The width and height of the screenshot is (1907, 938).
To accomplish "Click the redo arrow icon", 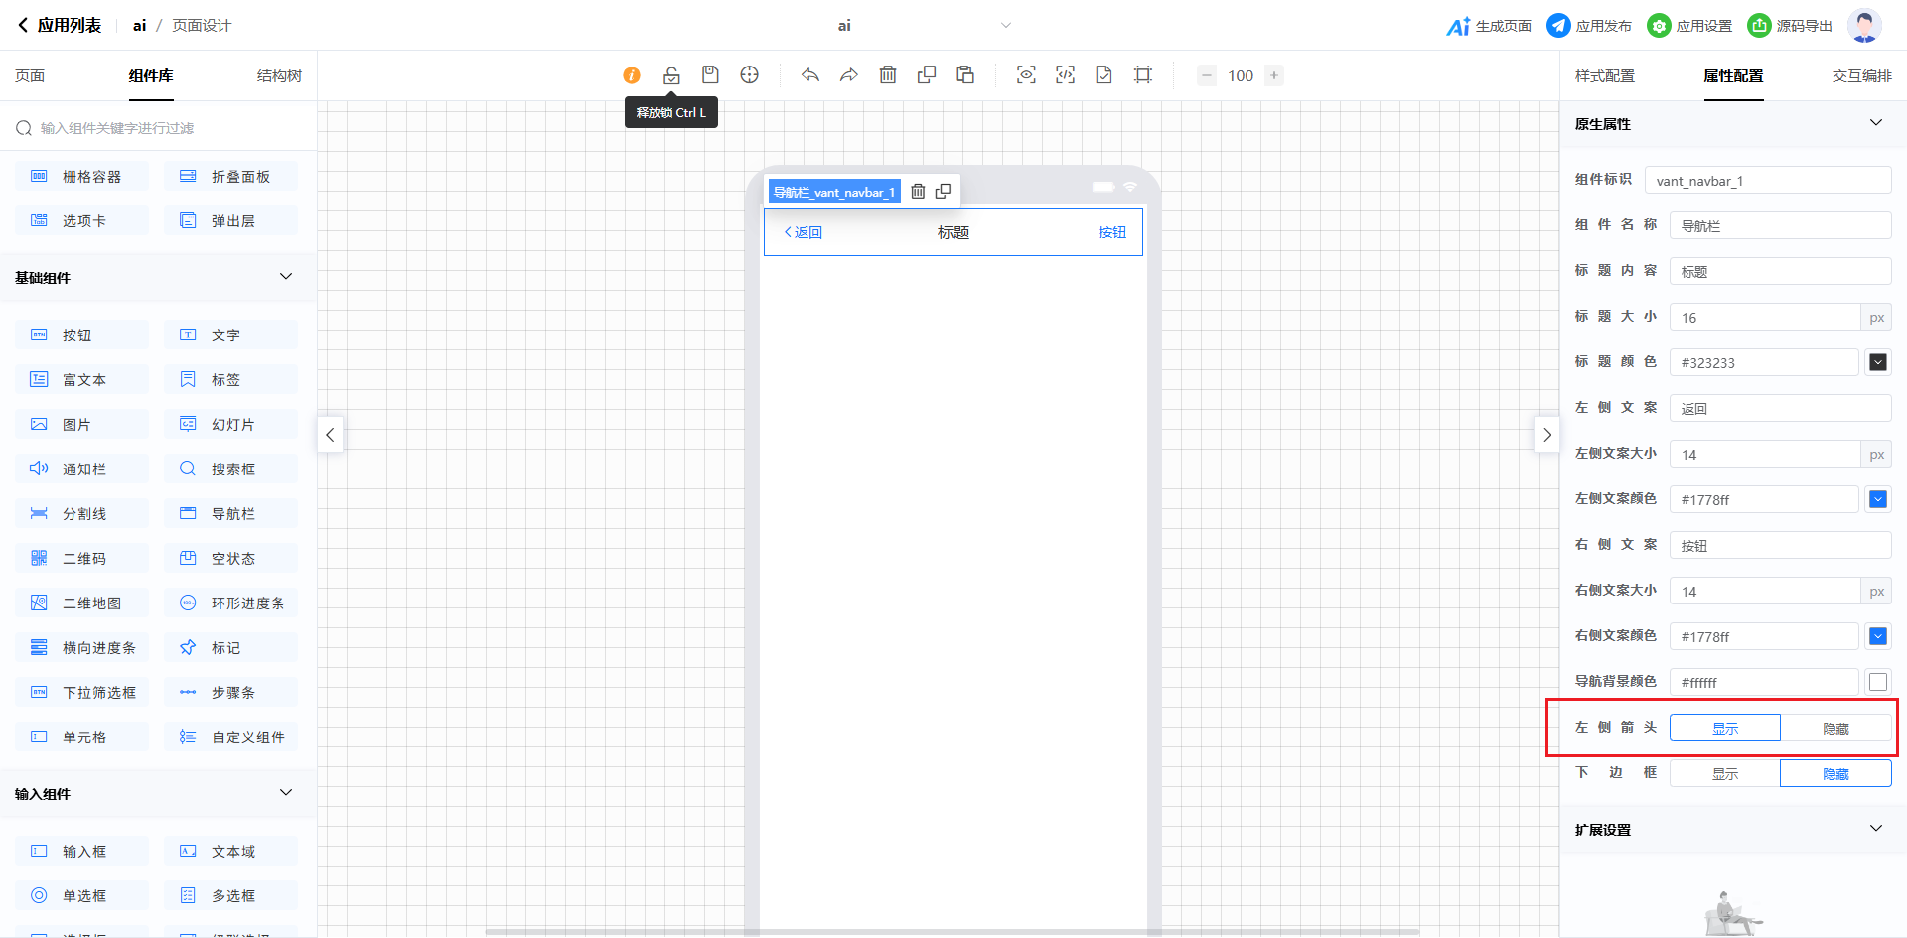I will [848, 75].
